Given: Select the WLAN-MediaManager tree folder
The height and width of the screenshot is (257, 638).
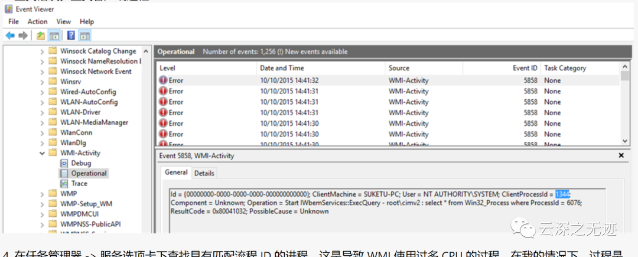Looking at the screenshot, I should click(x=94, y=122).
